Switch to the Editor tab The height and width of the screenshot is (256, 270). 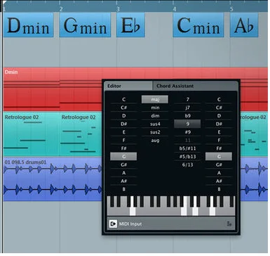[x=128, y=86]
